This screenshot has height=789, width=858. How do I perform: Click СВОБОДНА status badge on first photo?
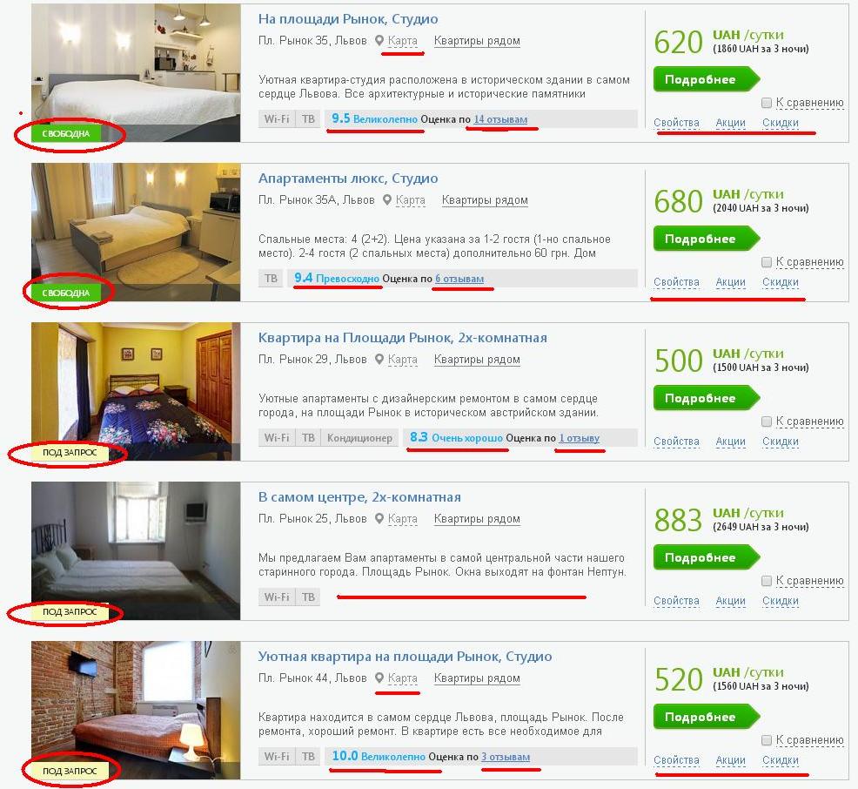coord(66,133)
